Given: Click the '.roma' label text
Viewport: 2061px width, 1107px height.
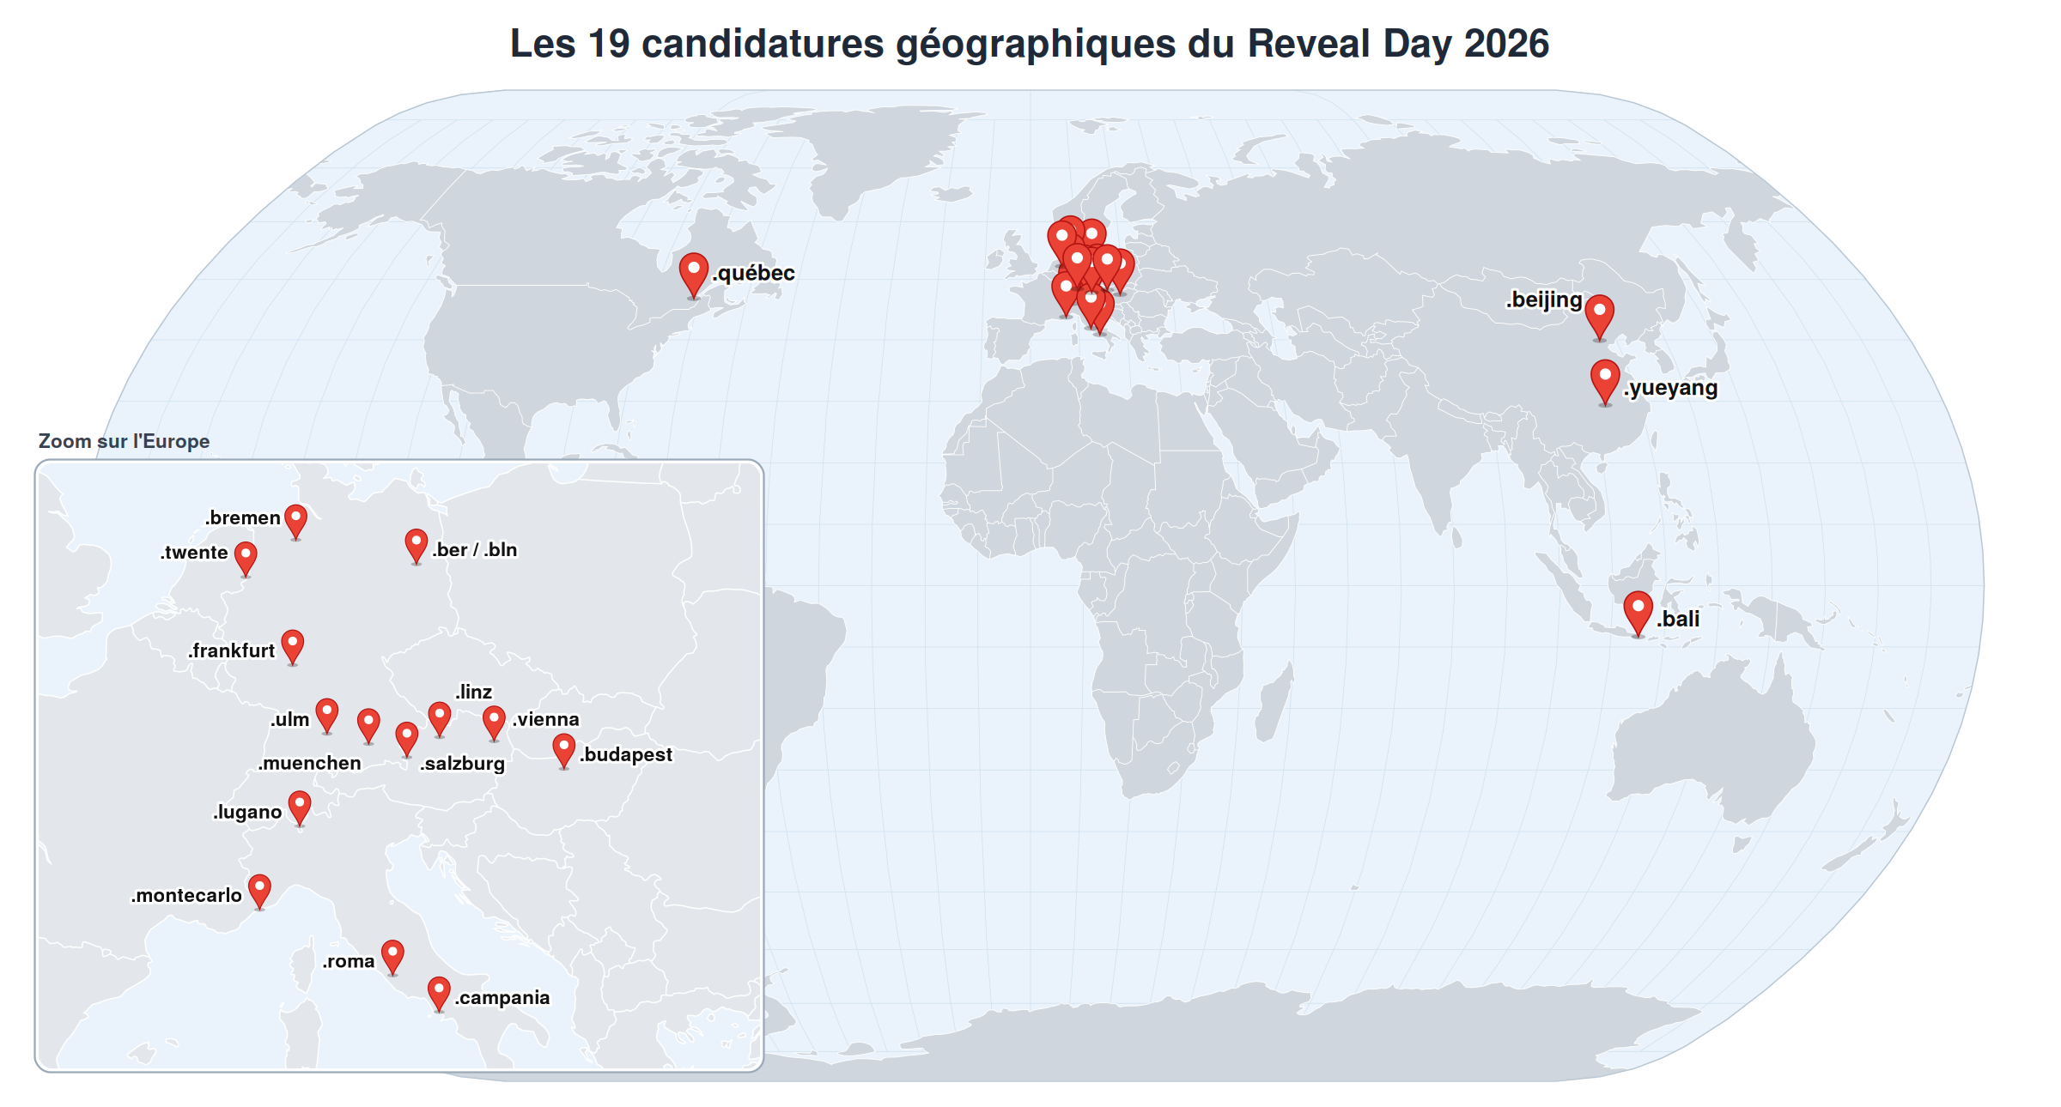Looking at the screenshot, I should [x=349, y=962].
